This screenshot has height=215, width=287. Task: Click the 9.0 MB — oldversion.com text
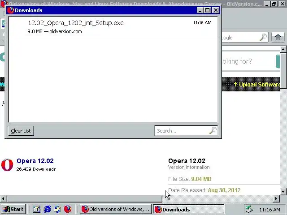click(55, 31)
